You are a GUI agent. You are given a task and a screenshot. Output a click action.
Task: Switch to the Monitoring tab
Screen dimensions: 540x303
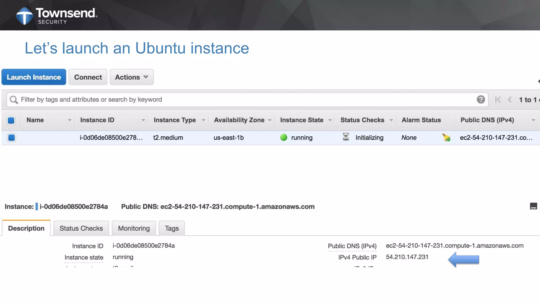(134, 228)
